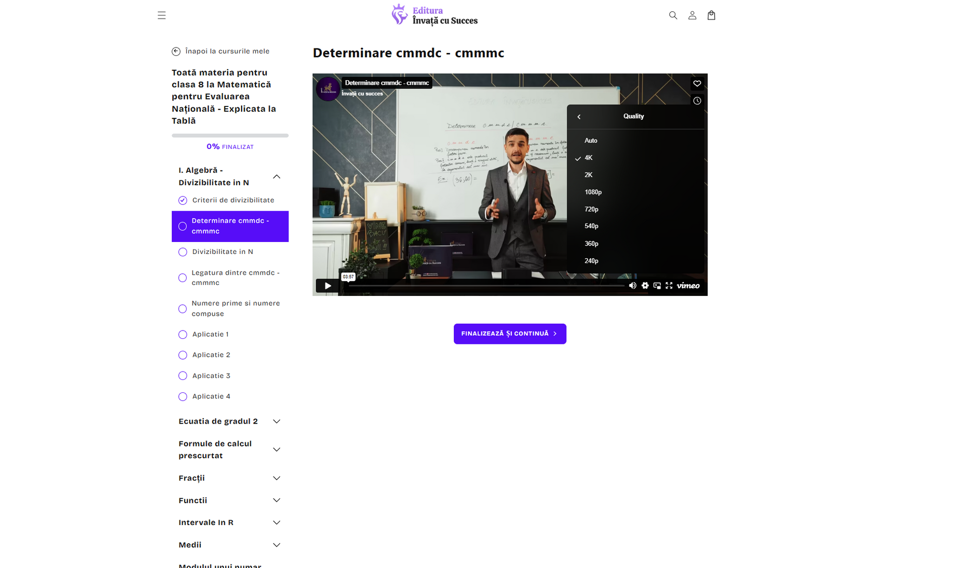Open the user account icon

[692, 15]
